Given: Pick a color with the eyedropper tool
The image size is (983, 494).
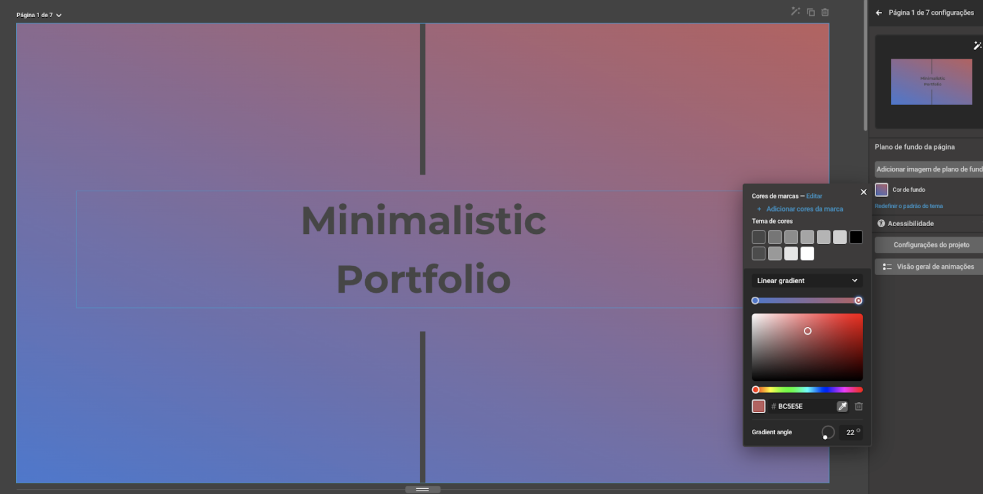Looking at the screenshot, I should [x=842, y=406].
